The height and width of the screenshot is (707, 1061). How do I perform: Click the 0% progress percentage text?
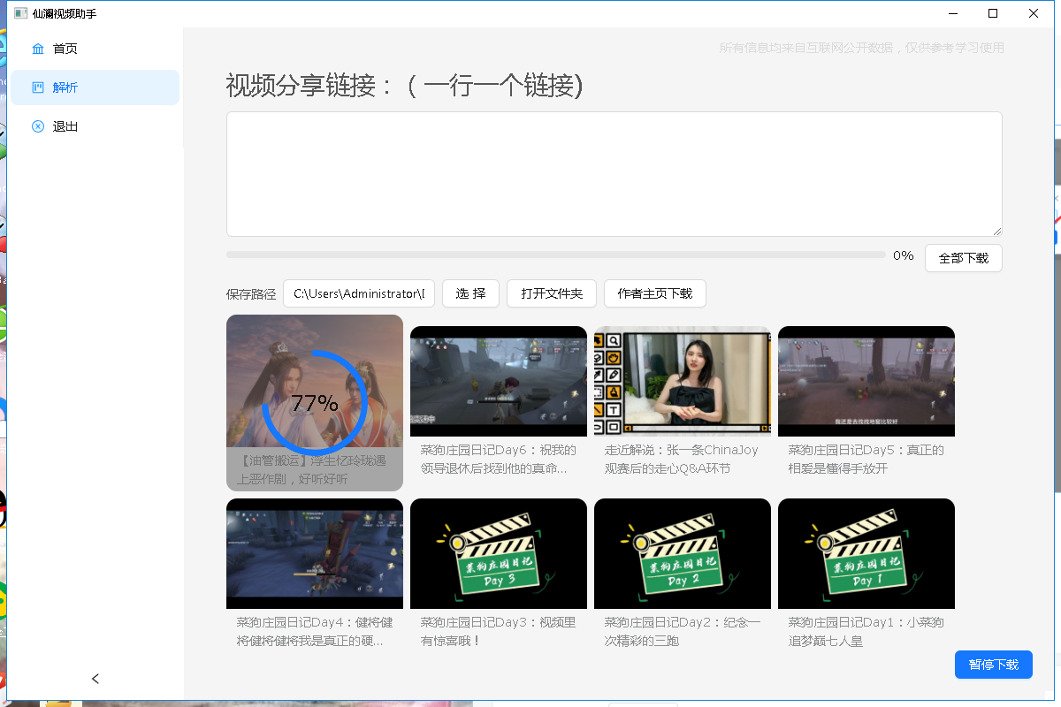[903, 255]
